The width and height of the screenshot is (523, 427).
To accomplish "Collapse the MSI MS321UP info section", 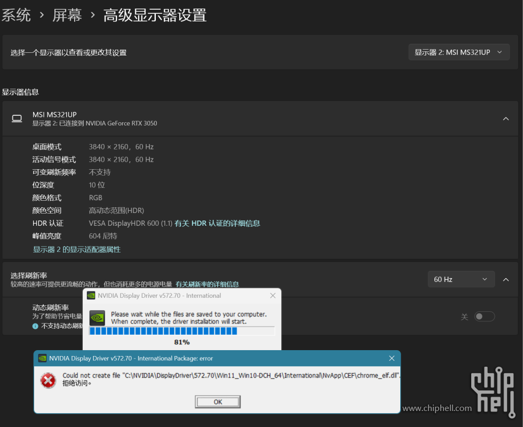I will point(506,118).
